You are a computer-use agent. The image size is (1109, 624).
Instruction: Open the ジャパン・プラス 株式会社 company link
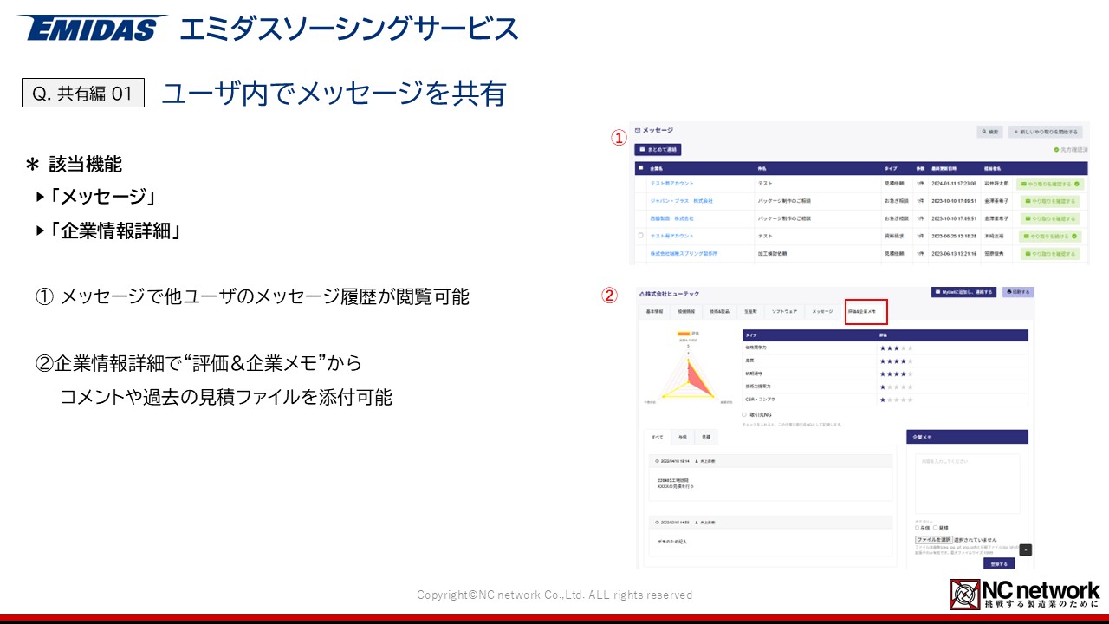(x=681, y=201)
